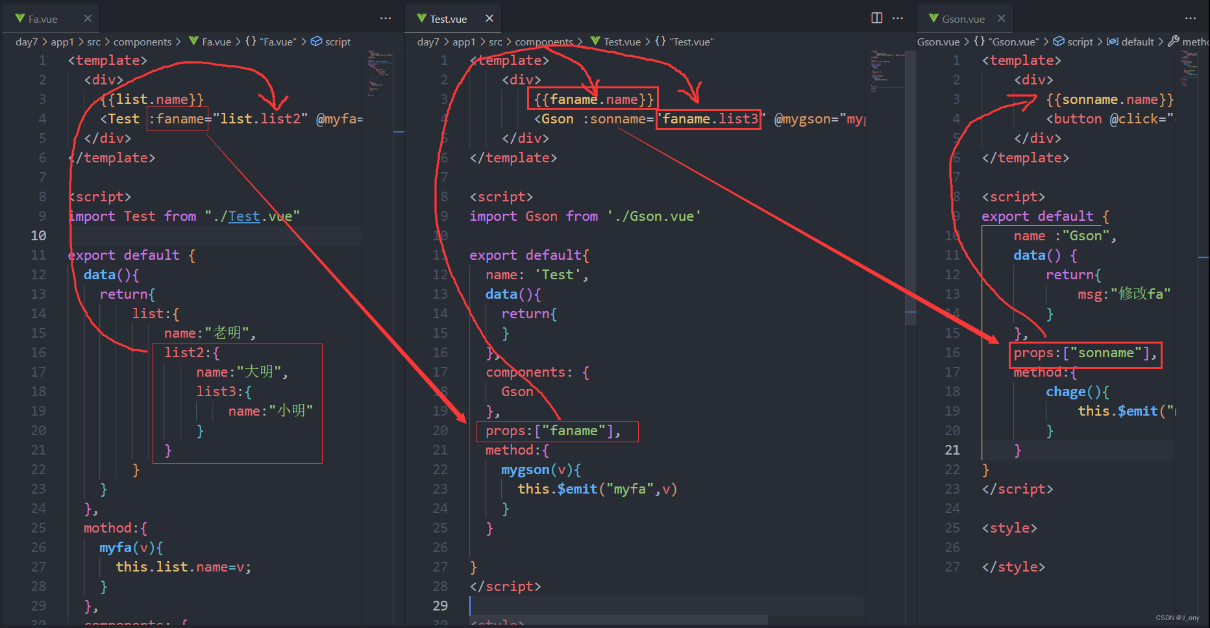Click this.$emit("myfa",v) in Test.vue
1210x628 pixels.
(x=597, y=489)
